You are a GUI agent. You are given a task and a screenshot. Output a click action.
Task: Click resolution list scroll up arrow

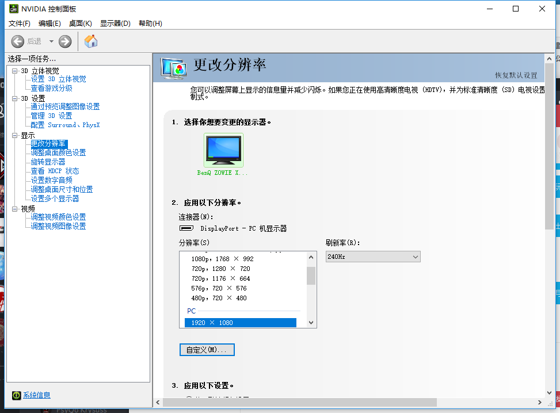click(311, 257)
